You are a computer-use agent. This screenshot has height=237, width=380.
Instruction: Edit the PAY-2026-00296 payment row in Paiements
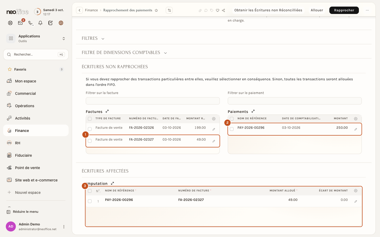(356, 129)
